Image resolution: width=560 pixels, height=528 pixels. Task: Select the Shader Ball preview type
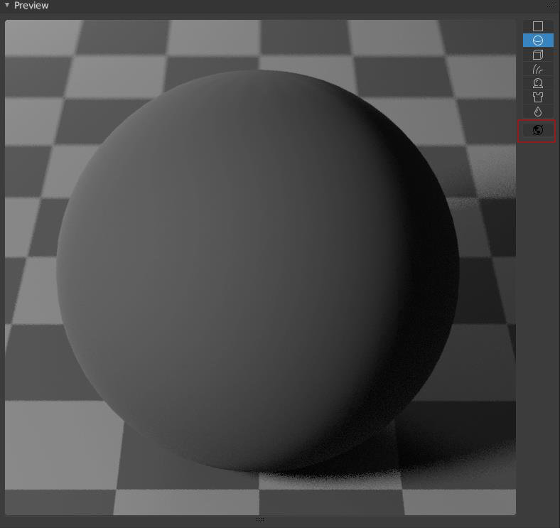(x=538, y=83)
